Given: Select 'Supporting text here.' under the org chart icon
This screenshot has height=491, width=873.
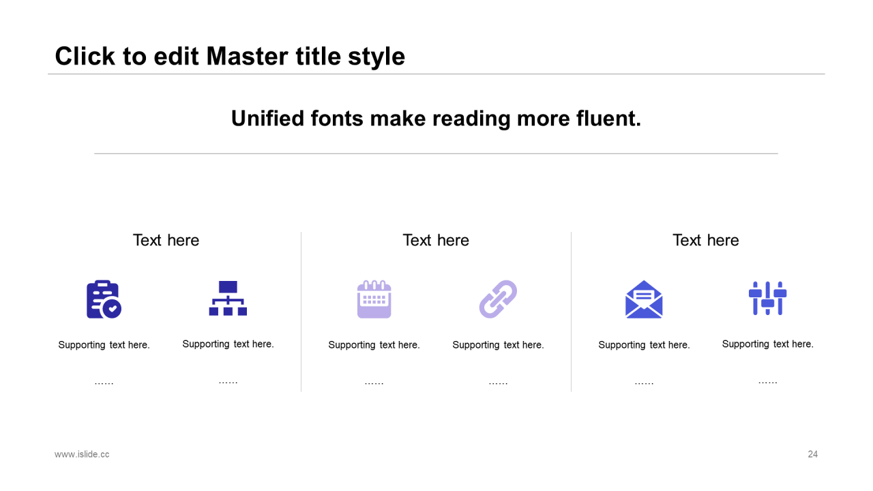Looking at the screenshot, I should click(x=228, y=344).
